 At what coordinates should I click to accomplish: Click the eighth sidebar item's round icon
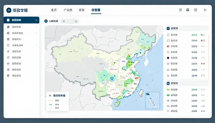[x=8, y=64]
